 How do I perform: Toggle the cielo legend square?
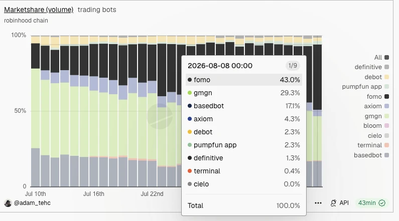[x=386, y=136]
